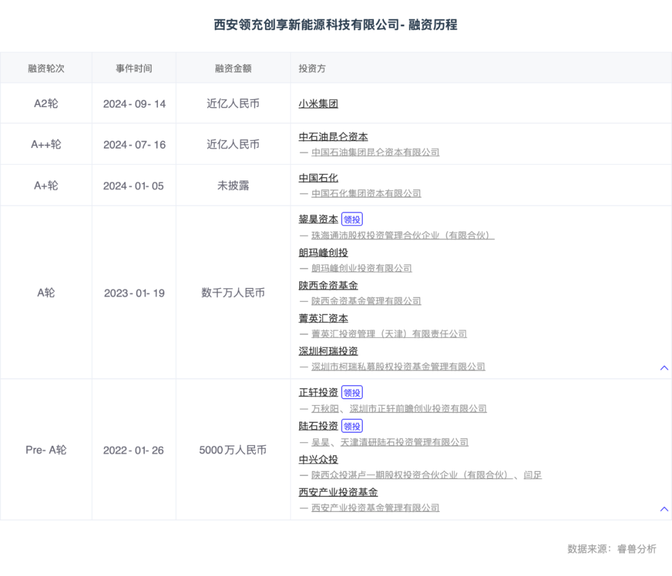Select the A++轮 round cell
The width and height of the screenshot is (672, 576).
(x=46, y=144)
